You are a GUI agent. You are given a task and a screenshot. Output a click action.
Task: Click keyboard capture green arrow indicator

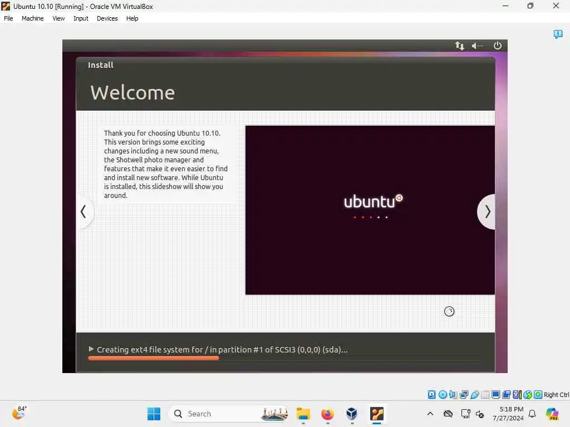tap(538, 395)
